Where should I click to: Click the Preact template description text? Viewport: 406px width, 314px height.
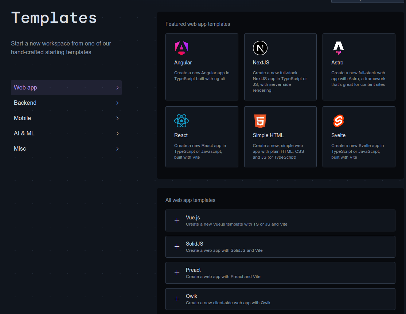pos(223,277)
